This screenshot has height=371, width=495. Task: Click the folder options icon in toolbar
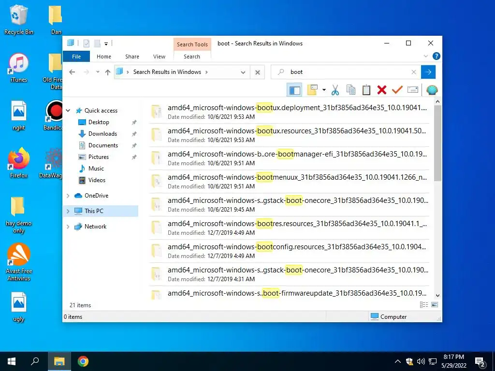click(x=312, y=90)
